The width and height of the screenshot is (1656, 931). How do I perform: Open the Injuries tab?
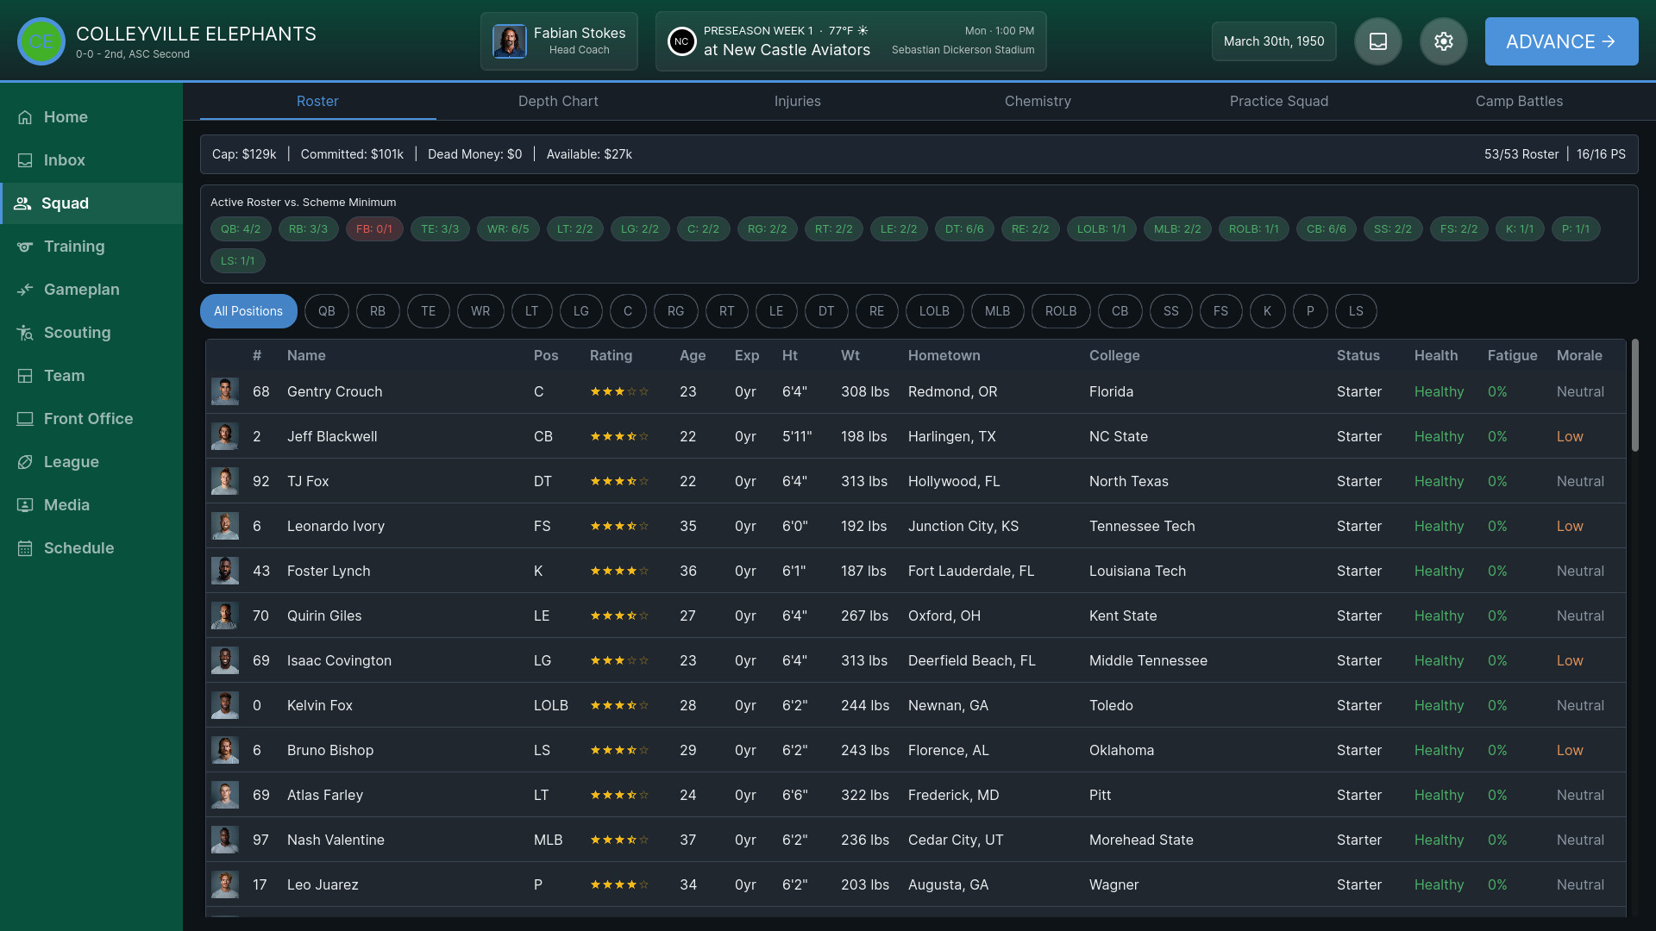click(x=798, y=101)
